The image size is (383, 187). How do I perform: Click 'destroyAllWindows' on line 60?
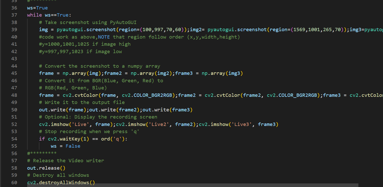[64, 183]
